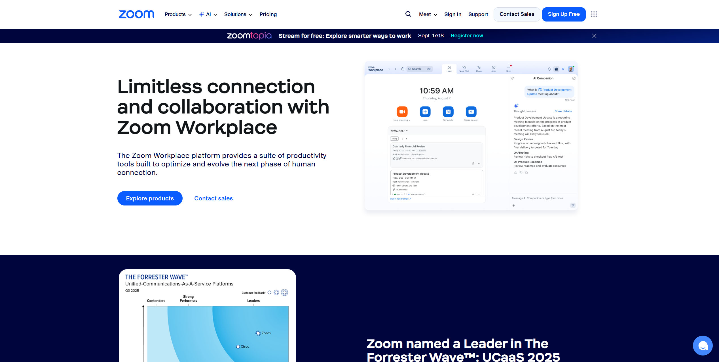The width and height of the screenshot is (719, 362).
Task: Open the chat bubble widget
Action: tap(703, 345)
